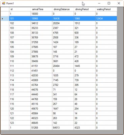The height and width of the screenshot is (135, 124).
Task: Select drivingPeriod cell 64
Action: pos(85,94)
